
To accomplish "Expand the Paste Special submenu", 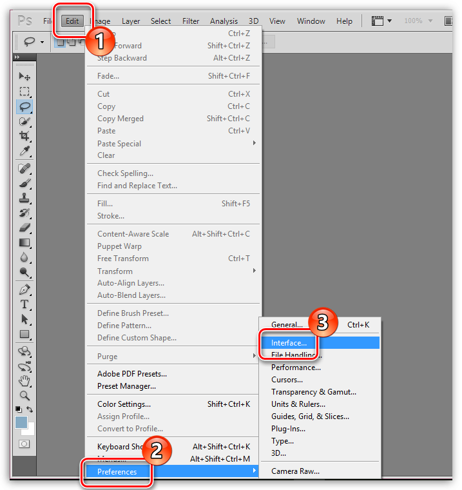I will click(x=255, y=143).
